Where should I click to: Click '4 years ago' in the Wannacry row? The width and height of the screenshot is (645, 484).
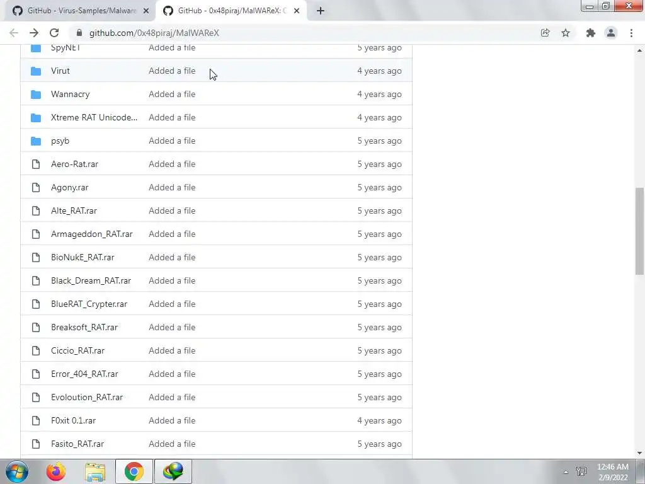coord(379,95)
